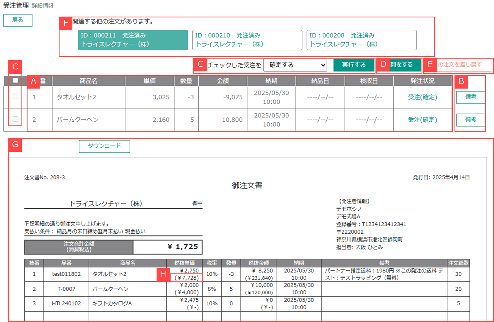Screen dimensions: 494x322
Task: Open related order ID 000210 card
Action: [x=247, y=40]
